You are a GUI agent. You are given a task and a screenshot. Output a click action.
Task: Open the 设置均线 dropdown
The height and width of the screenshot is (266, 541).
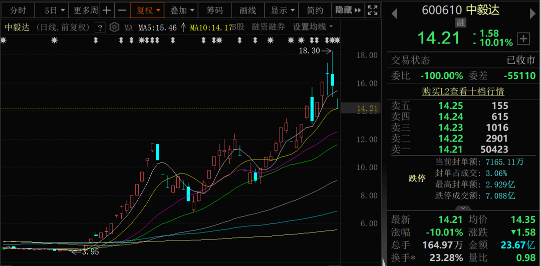click(x=313, y=27)
